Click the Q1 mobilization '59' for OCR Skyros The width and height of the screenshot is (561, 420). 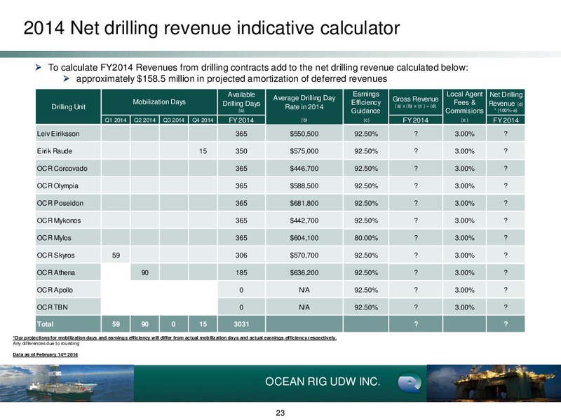tap(116, 255)
